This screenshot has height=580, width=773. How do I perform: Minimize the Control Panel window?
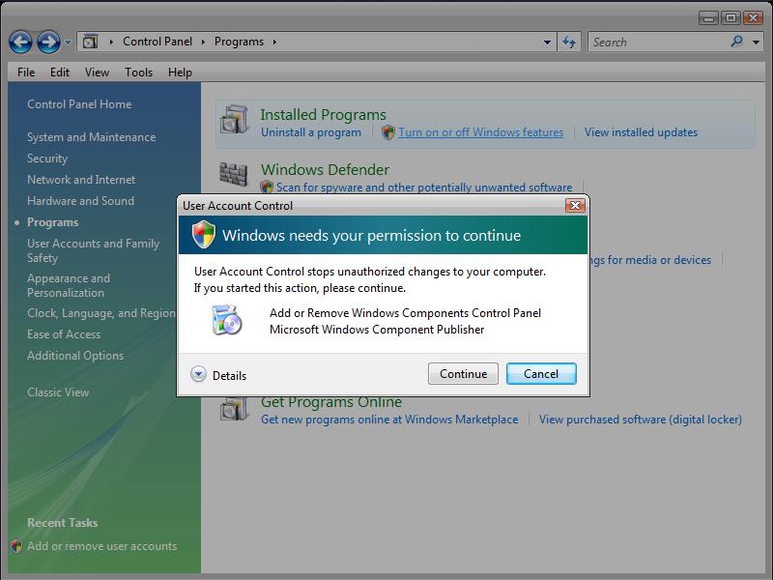tap(708, 18)
